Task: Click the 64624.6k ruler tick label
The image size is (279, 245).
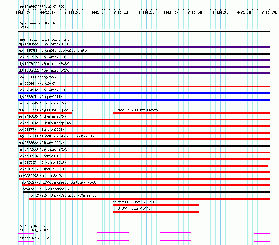Action: pos(245,13)
